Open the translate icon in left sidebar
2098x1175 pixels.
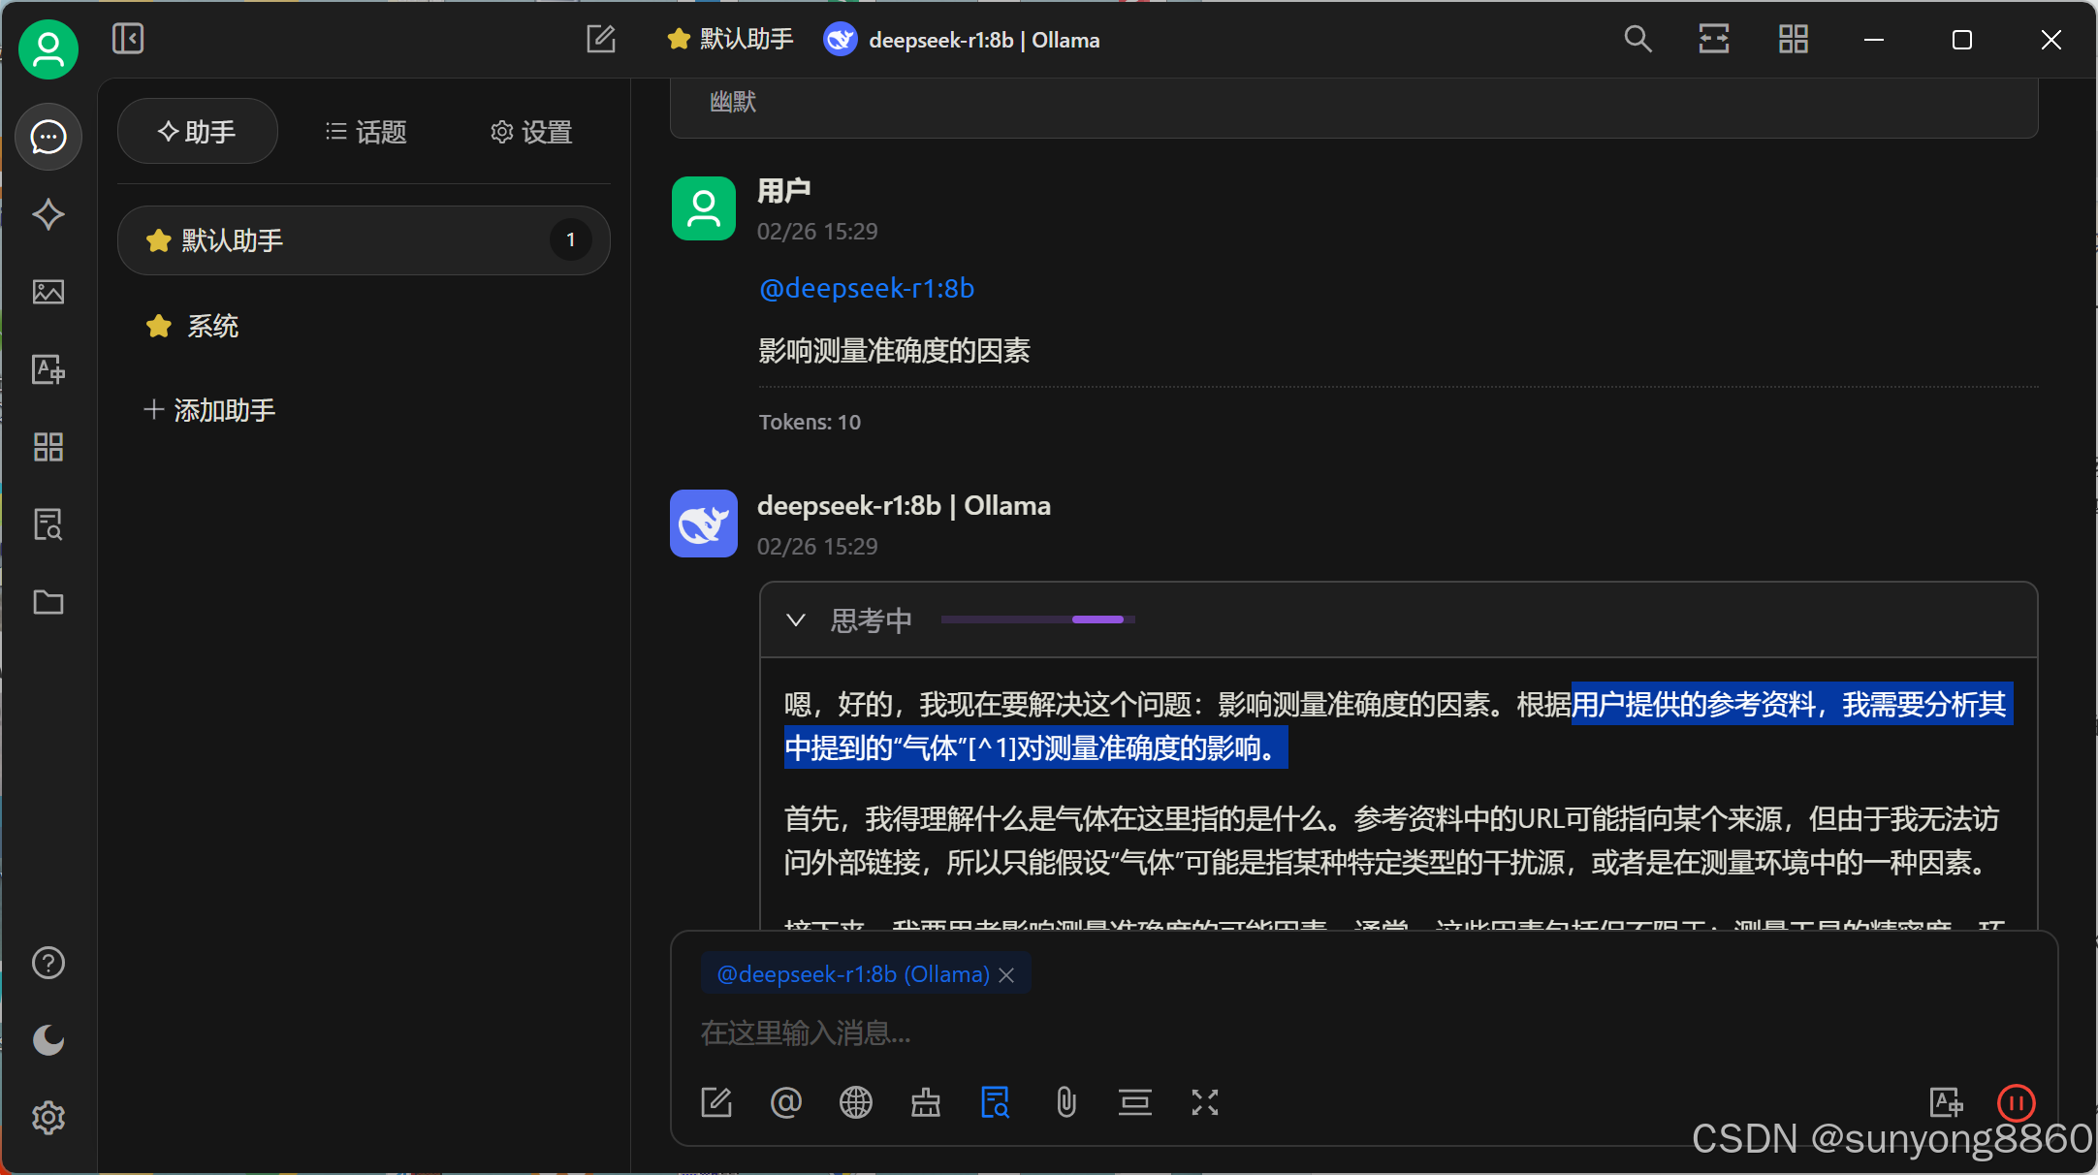click(x=48, y=369)
